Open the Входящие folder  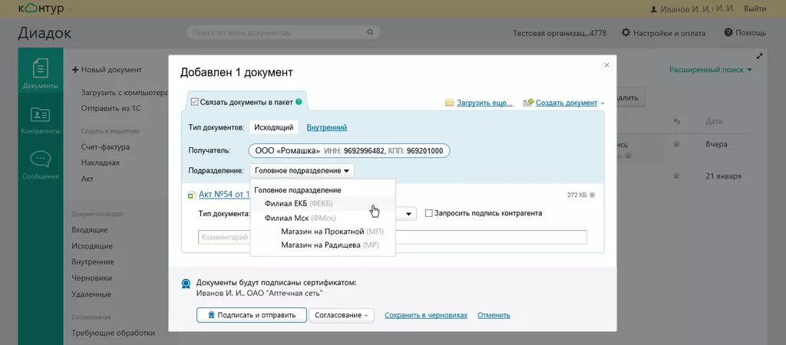click(90, 230)
